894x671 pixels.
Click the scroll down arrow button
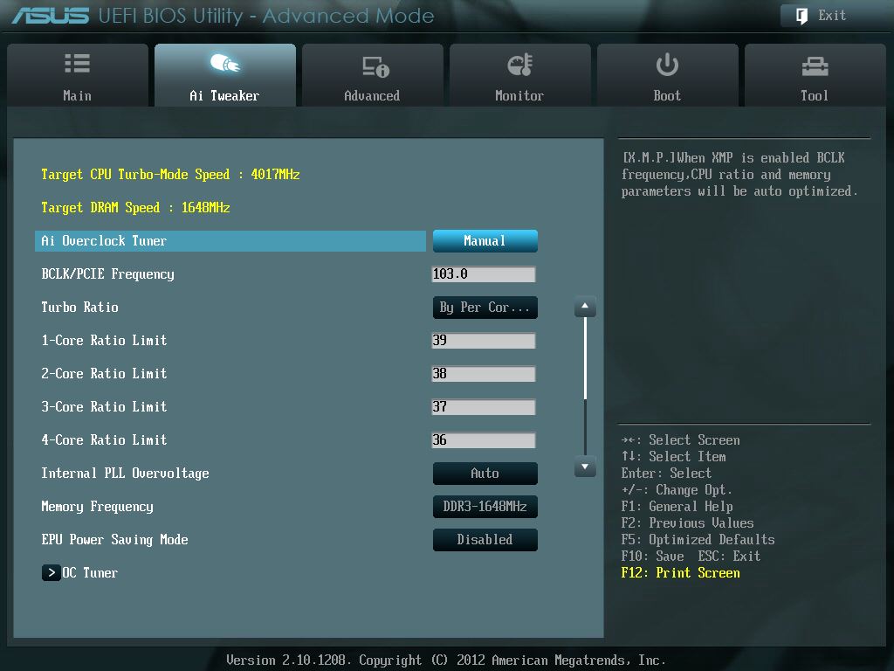(x=585, y=467)
